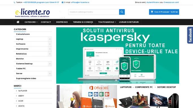The height and width of the screenshot is (108, 193).
Task: Expand the Laptop category plus
Action: click(50, 39)
